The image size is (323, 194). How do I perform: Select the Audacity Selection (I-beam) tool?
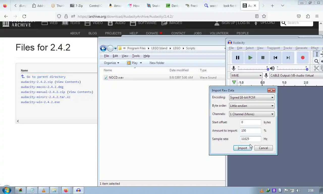click(x=317, y=54)
